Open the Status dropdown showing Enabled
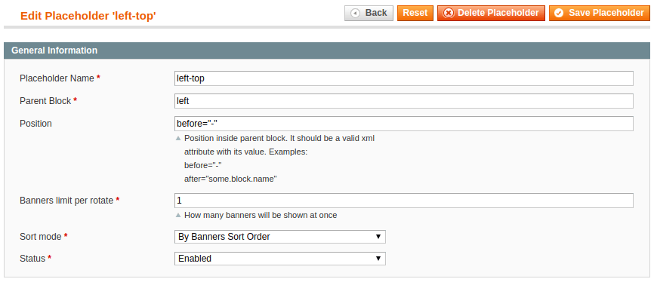 pyautogui.click(x=280, y=259)
